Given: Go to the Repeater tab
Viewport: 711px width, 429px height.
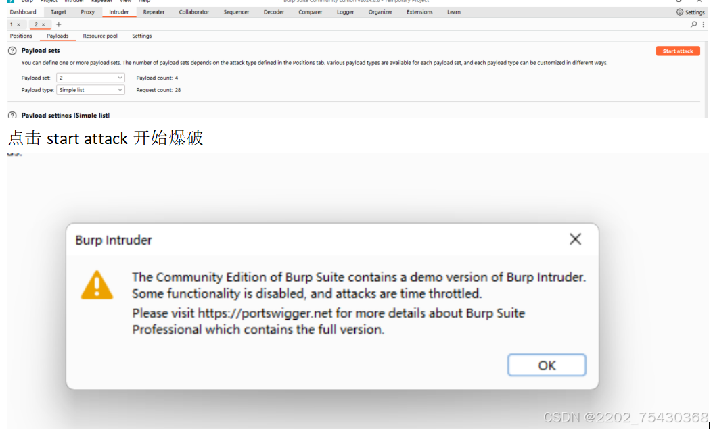Looking at the screenshot, I should pyautogui.click(x=154, y=12).
